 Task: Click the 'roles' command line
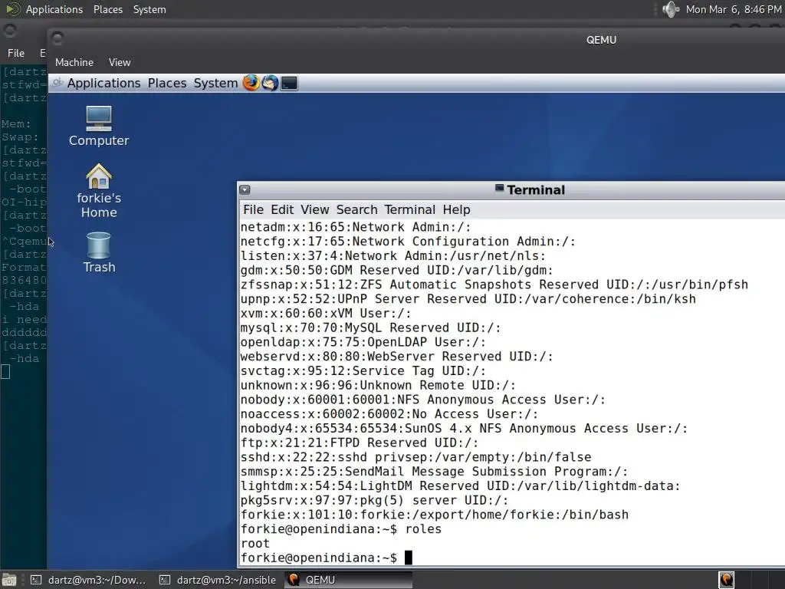coord(341,529)
